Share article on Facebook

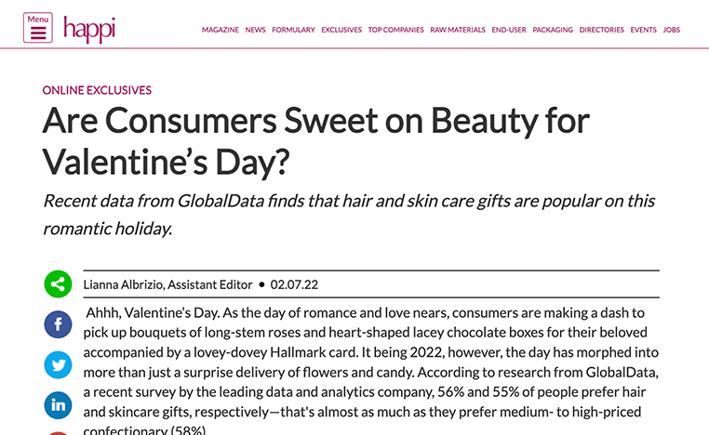tap(58, 324)
